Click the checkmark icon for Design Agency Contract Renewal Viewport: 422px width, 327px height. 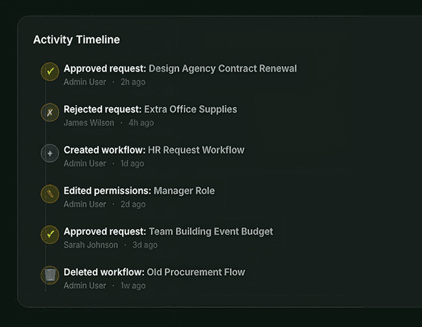(x=50, y=72)
